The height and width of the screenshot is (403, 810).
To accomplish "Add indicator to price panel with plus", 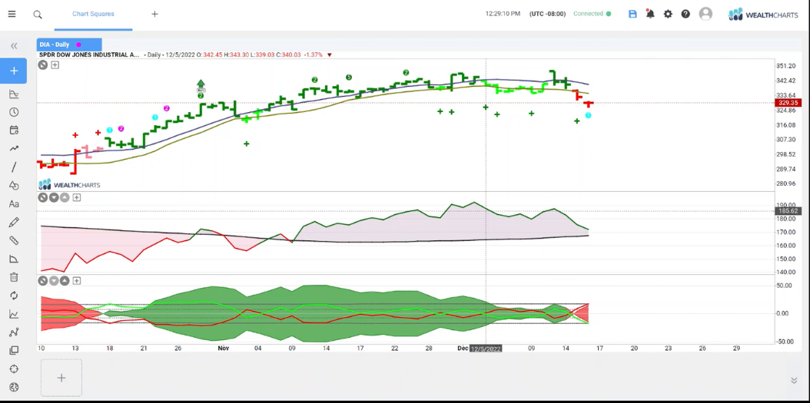I will click(55, 65).
